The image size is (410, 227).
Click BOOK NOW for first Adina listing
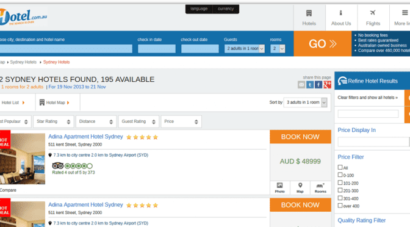click(300, 137)
